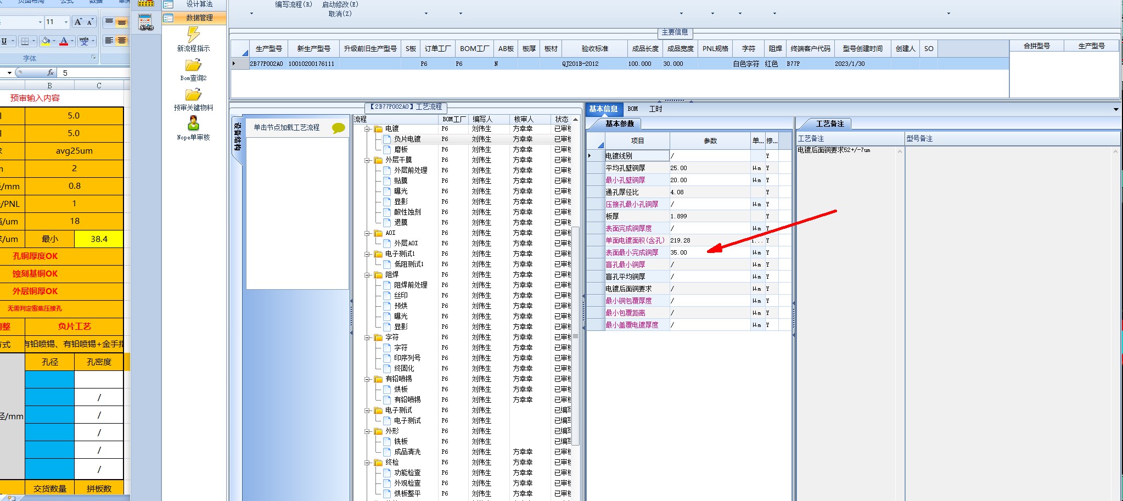The height and width of the screenshot is (501, 1123).
Task: Click the yellow 38.4 cell in Excel
Action: (x=99, y=239)
